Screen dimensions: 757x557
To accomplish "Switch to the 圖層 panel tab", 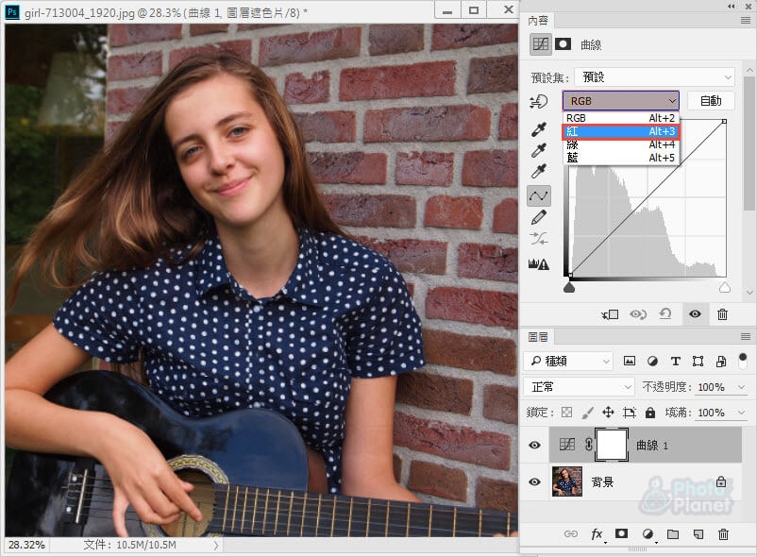I will point(538,337).
